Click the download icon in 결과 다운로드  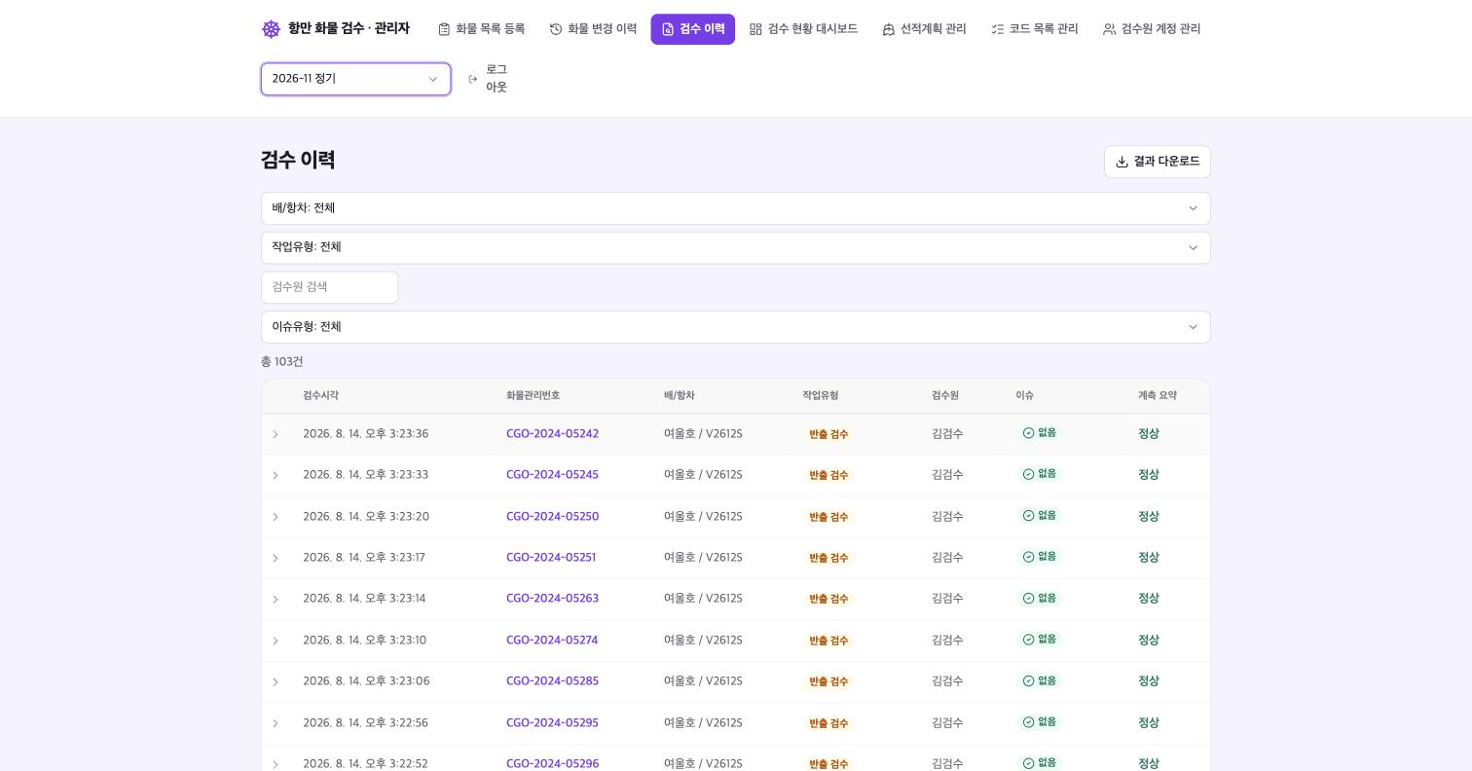[x=1122, y=162]
